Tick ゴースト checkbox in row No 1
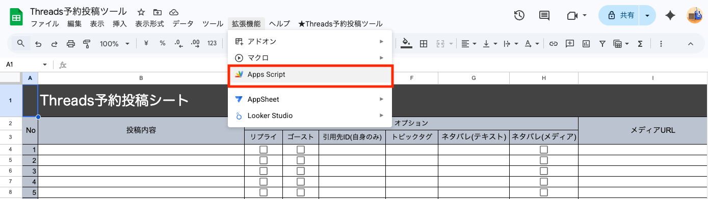708x199 pixels. [301, 150]
